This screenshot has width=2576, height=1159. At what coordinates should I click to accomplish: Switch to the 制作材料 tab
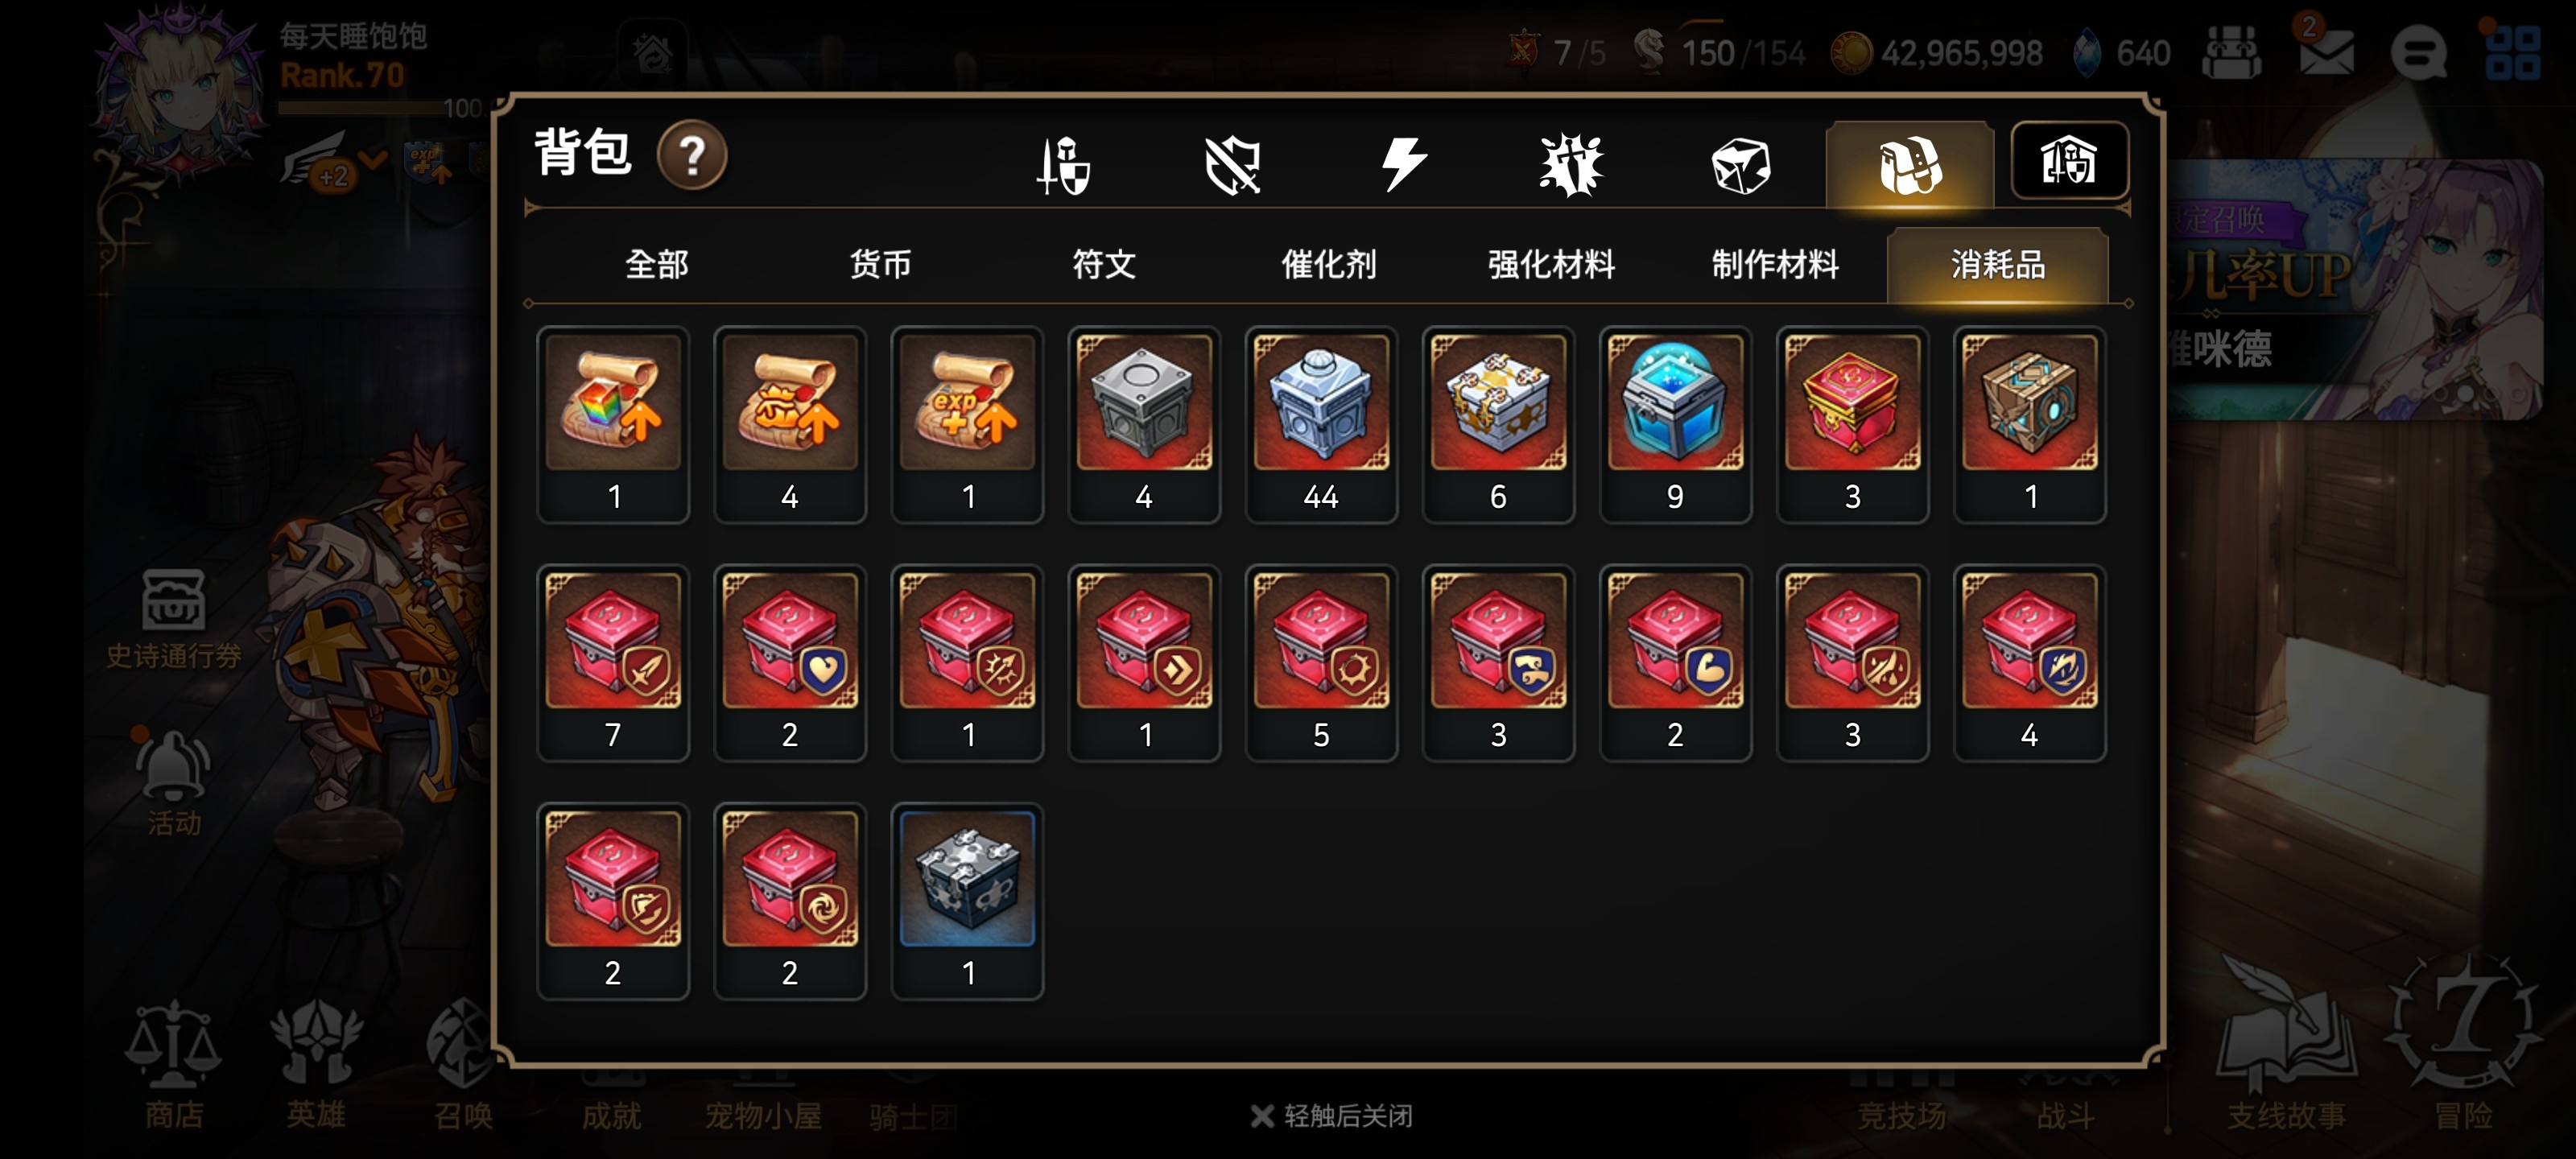[x=1775, y=265]
